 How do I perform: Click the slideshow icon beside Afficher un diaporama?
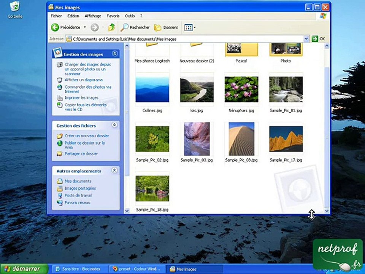60,80
